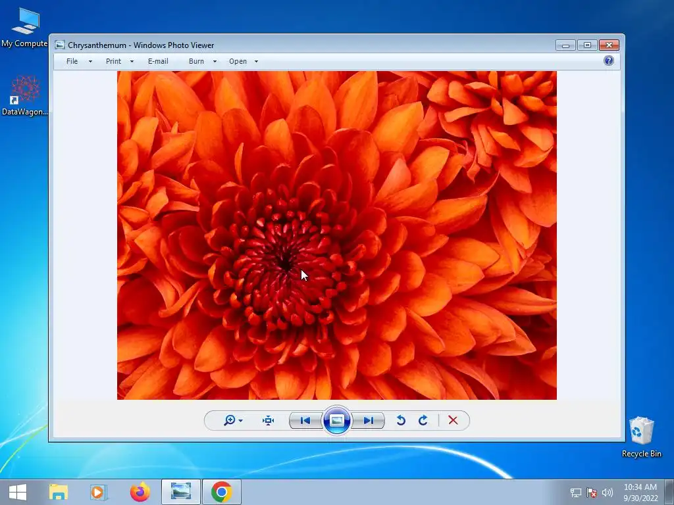The width and height of the screenshot is (674, 505).
Task: Click the Show desktop strip
Action: point(669,492)
